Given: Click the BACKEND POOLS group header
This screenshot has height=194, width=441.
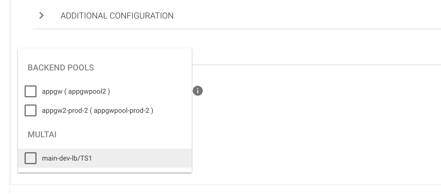Looking at the screenshot, I should tap(61, 68).
